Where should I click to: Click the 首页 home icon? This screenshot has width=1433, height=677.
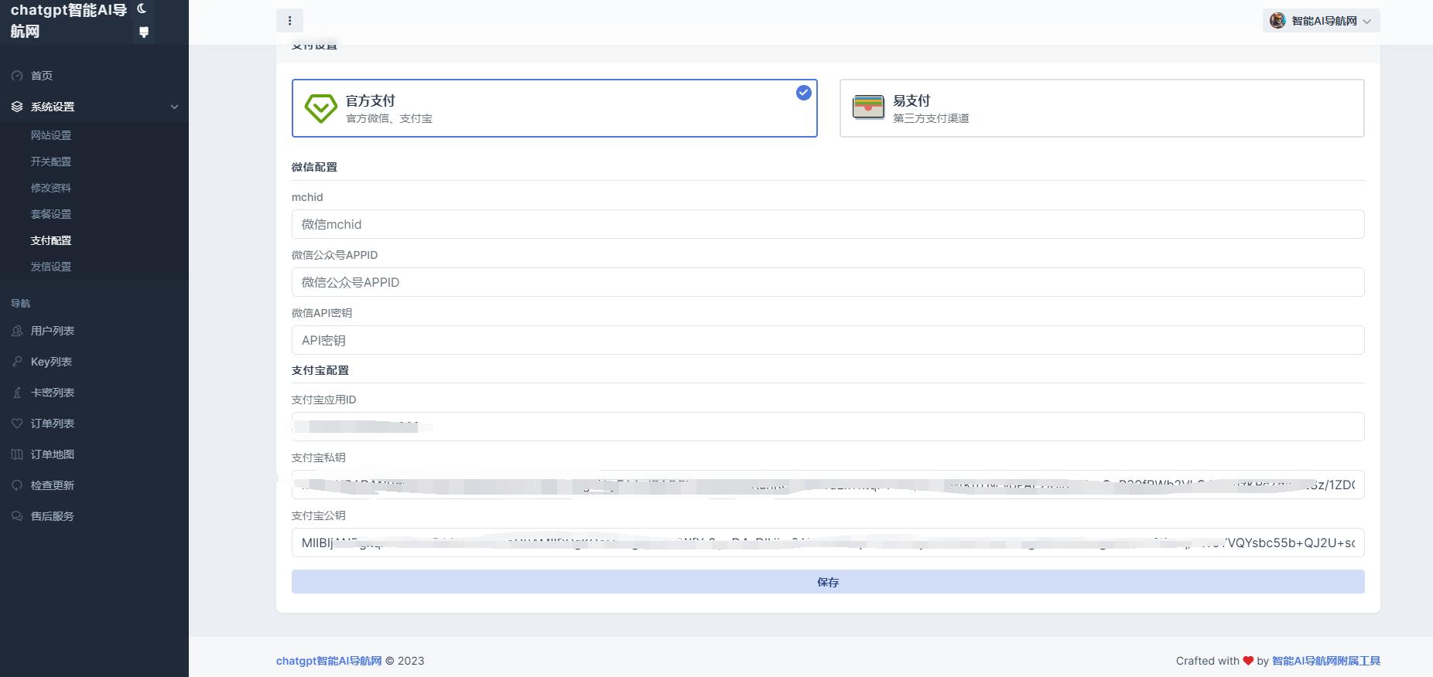(17, 76)
